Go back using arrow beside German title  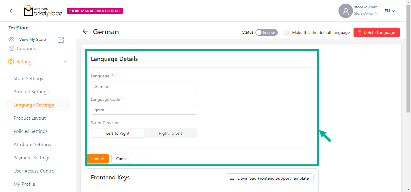click(x=85, y=31)
